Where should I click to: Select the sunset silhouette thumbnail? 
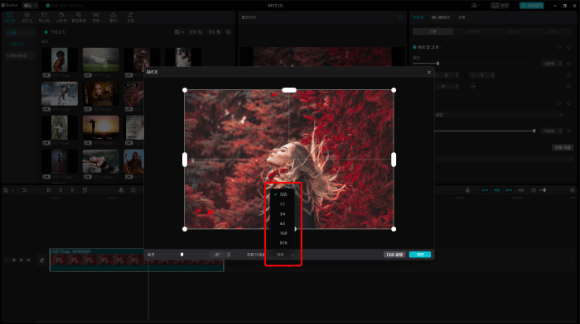pos(101,127)
